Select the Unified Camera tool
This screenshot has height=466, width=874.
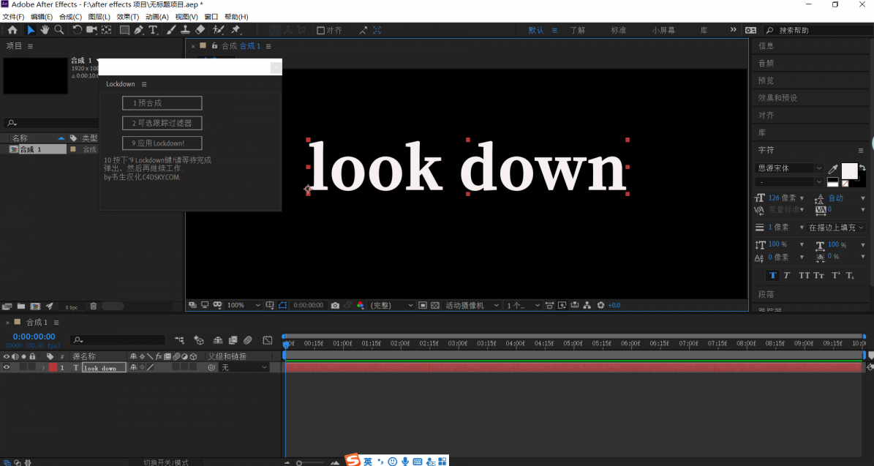pyautogui.click(x=91, y=30)
